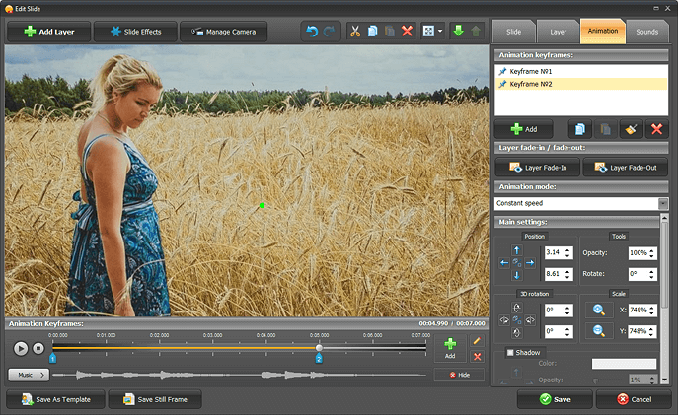Viewport: 678px width, 415px height.
Task: Click Add below the keyframes list
Action: [x=524, y=129]
